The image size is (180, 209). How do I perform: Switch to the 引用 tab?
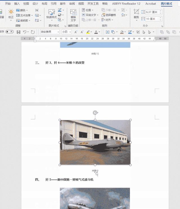(54, 4)
